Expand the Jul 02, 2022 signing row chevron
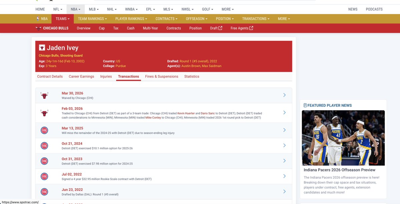400x204 pixels. click(x=285, y=176)
